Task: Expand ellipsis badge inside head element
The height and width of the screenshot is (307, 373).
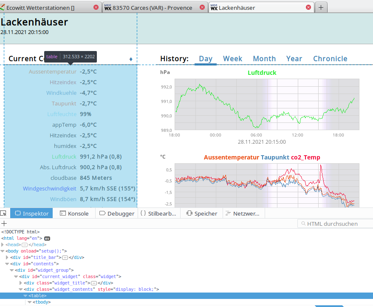Action: click(x=25, y=245)
